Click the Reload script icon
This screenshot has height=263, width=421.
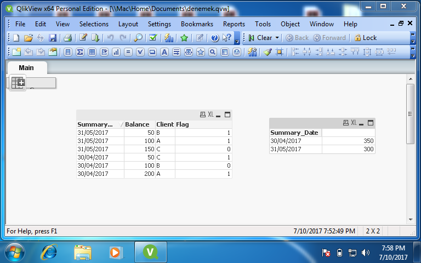point(95,38)
